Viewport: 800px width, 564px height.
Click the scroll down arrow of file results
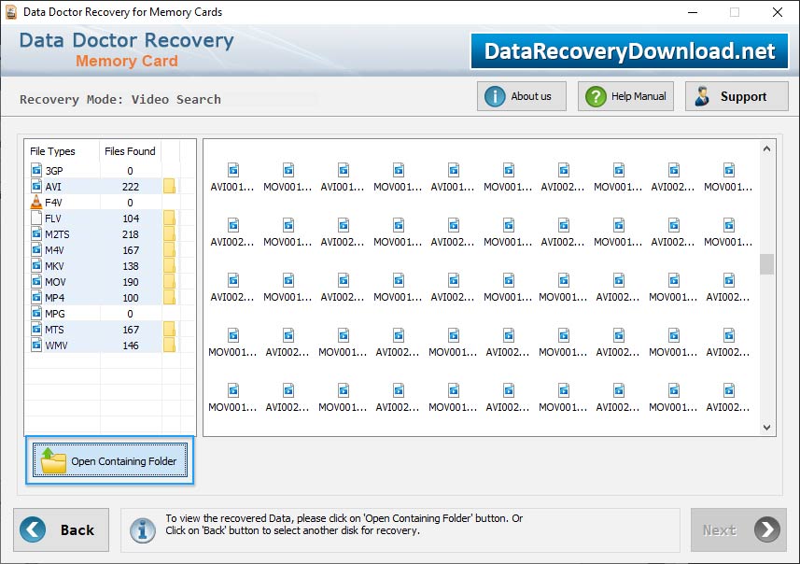(766, 428)
